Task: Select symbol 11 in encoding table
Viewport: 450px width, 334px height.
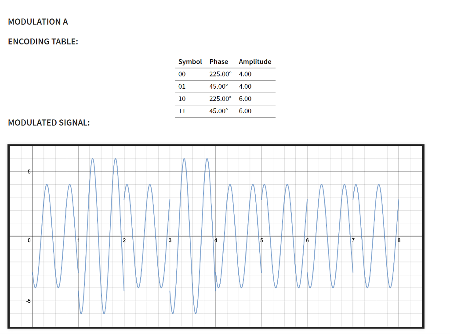Action: [182, 111]
